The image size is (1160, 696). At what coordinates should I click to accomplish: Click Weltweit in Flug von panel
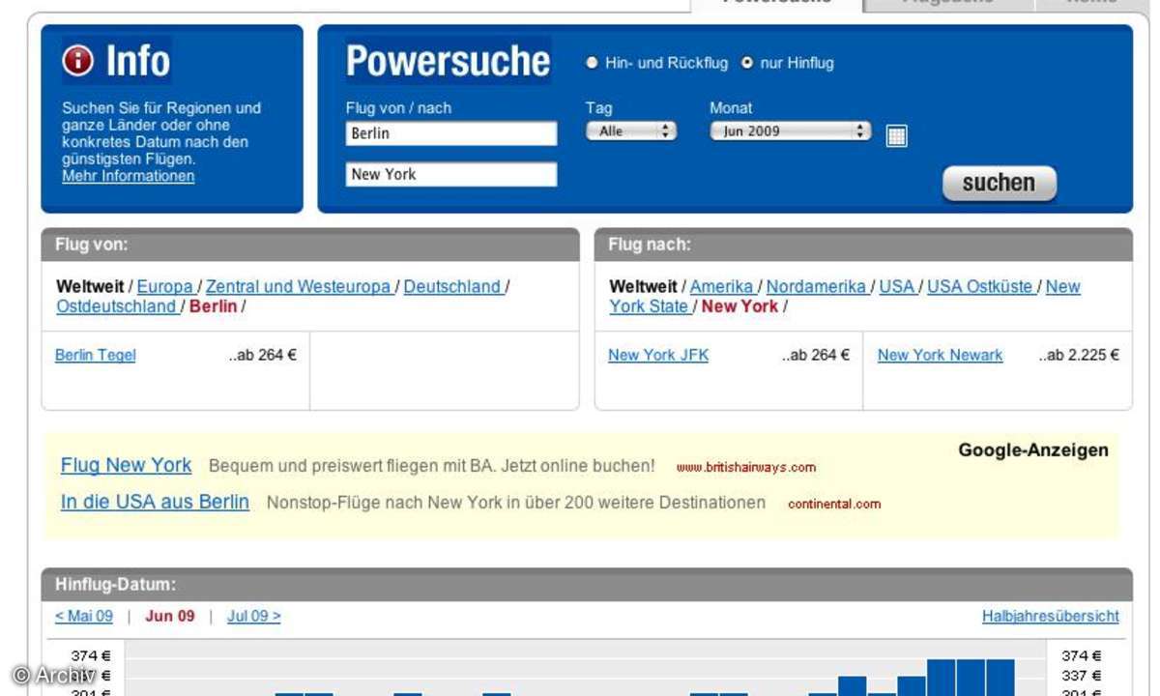90,286
